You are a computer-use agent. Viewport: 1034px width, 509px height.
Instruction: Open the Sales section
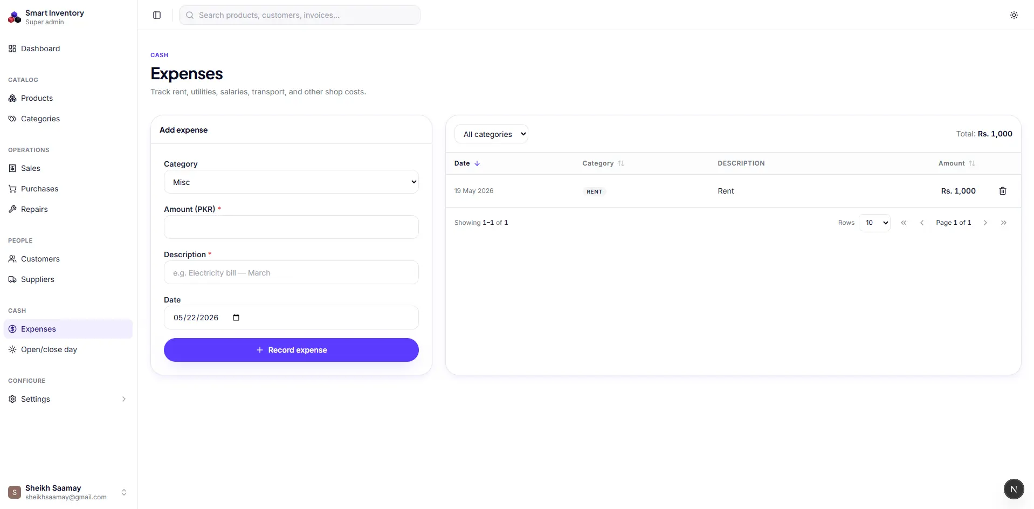(68, 168)
